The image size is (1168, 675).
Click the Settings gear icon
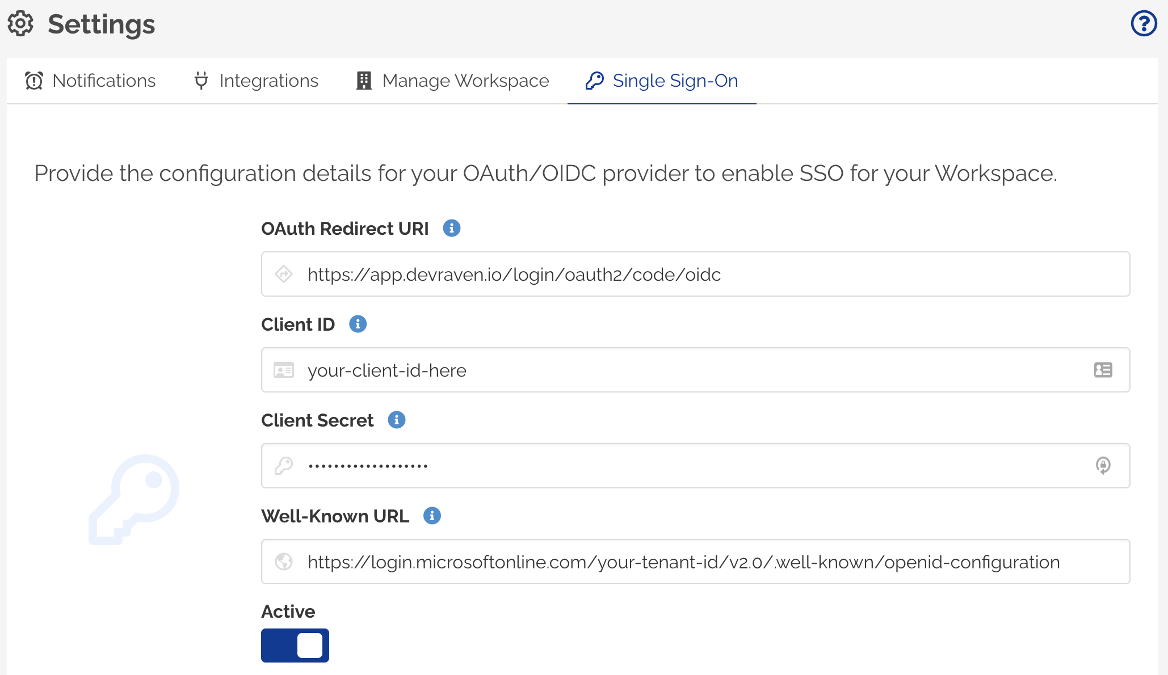[x=21, y=24]
